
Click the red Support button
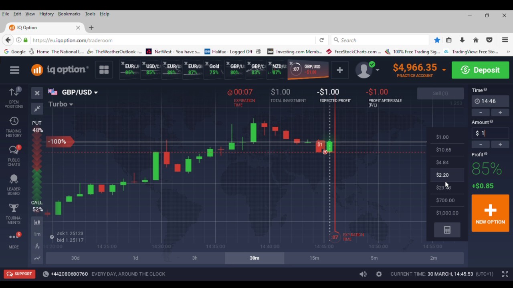tap(20, 274)
